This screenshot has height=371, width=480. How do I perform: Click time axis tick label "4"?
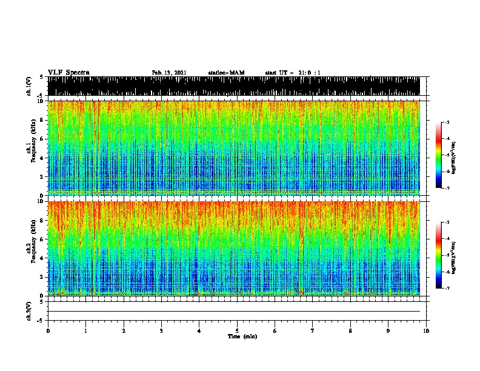(x=199, y=331)
